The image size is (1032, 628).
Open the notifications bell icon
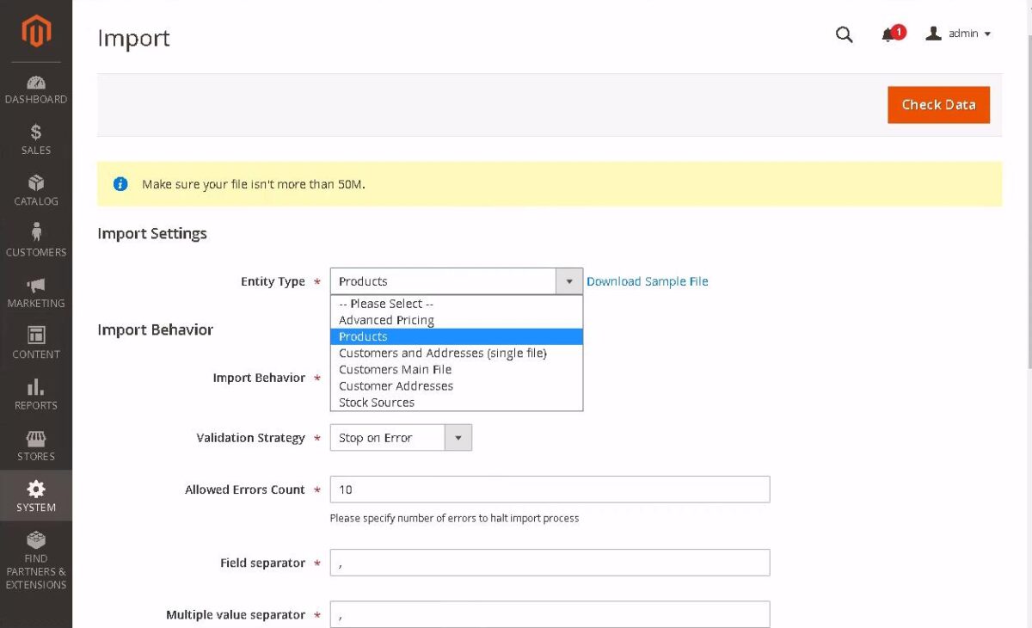(888, 35)
